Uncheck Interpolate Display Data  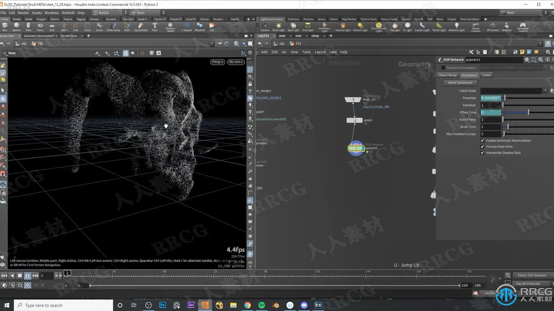(482, 153)
